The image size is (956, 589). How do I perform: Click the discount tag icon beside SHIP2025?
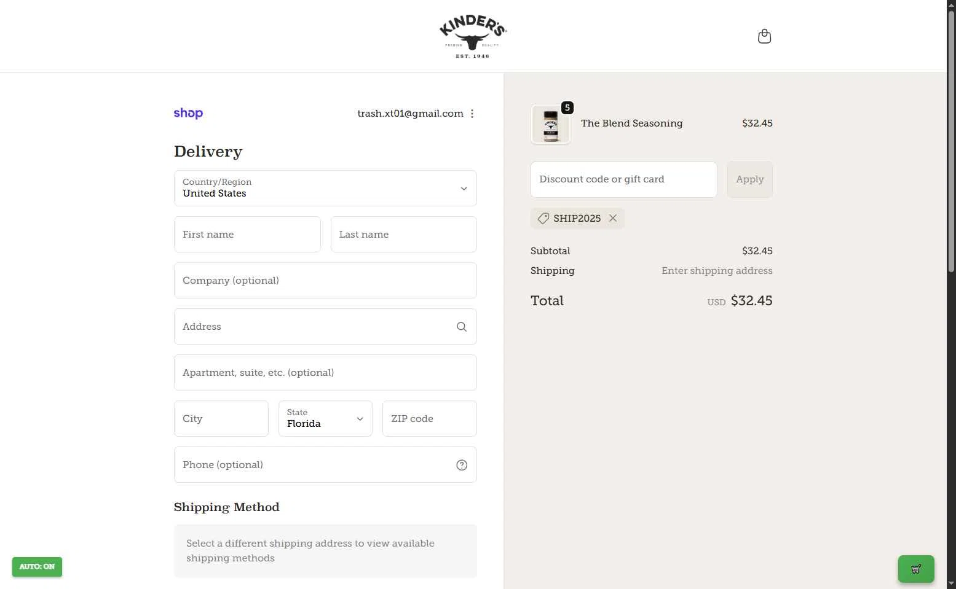543,218
